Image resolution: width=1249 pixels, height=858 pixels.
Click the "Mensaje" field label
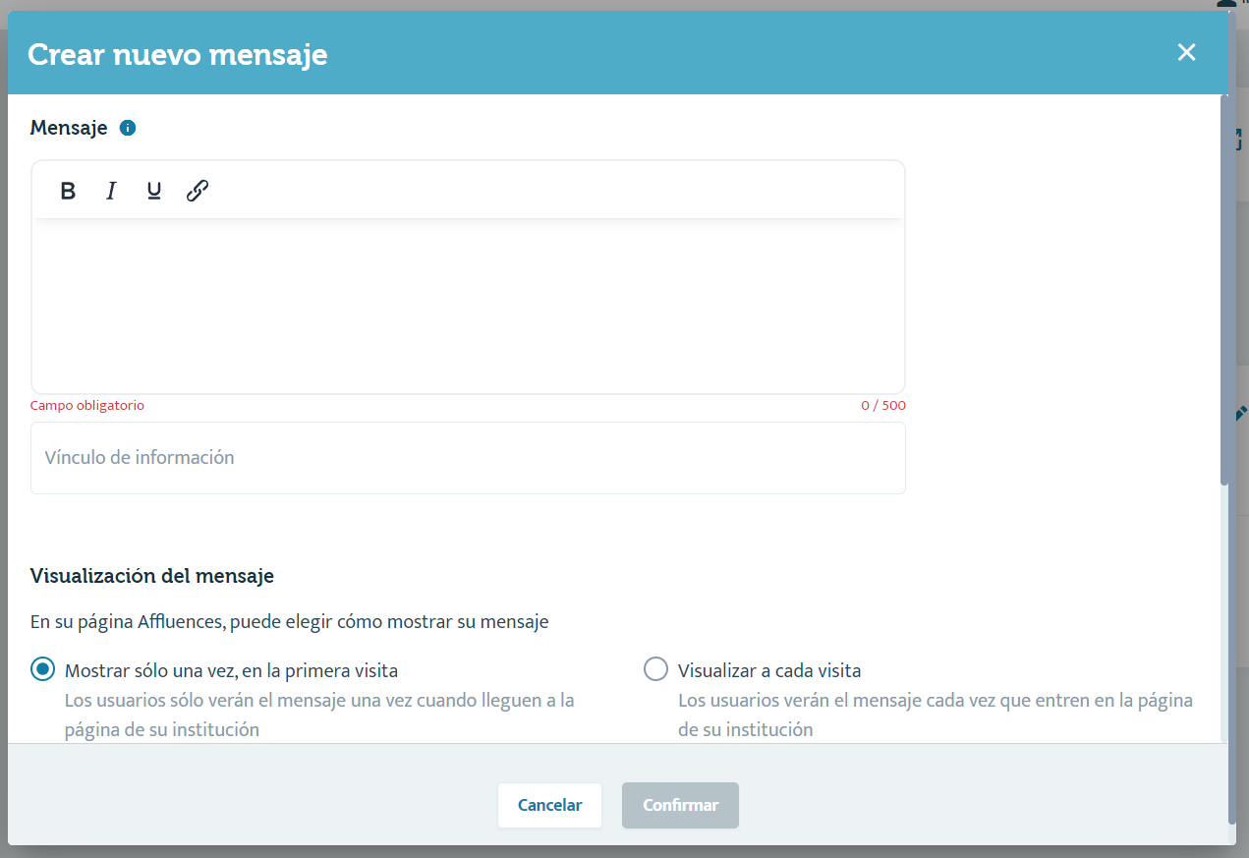click(x=69, y=128)
